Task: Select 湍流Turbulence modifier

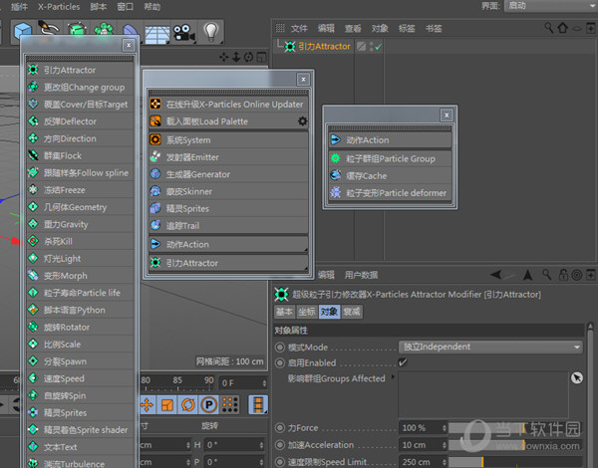Action: [80, 463]
